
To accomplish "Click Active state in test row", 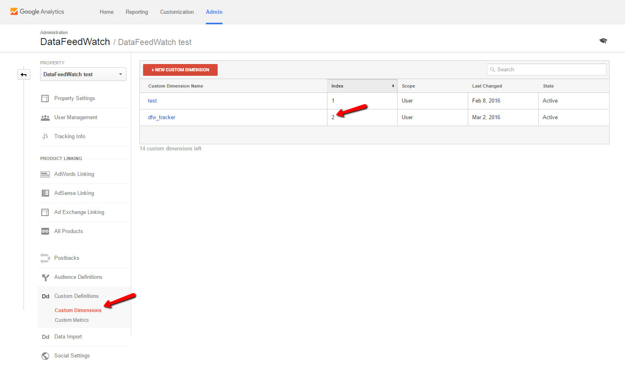I will point(550,101).
